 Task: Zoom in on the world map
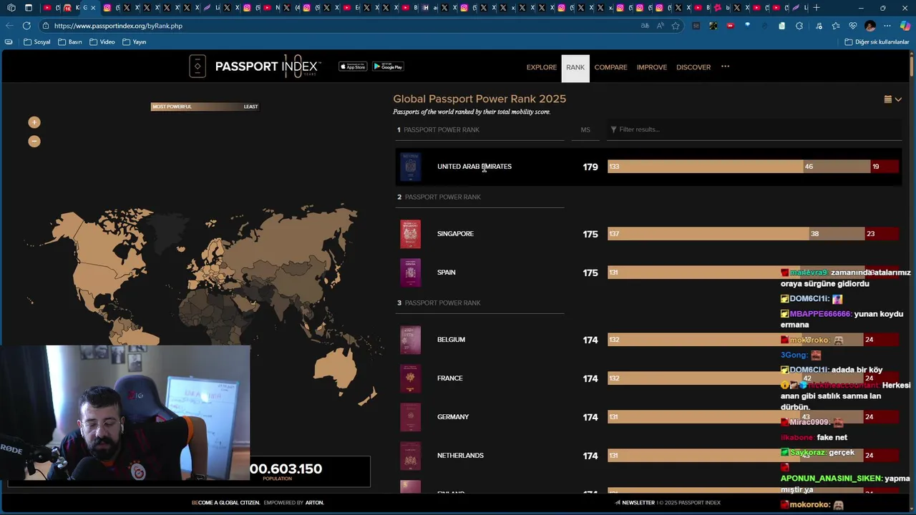point(34,122)
